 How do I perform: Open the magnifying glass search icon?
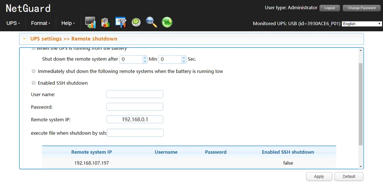[x=151, y=22]
